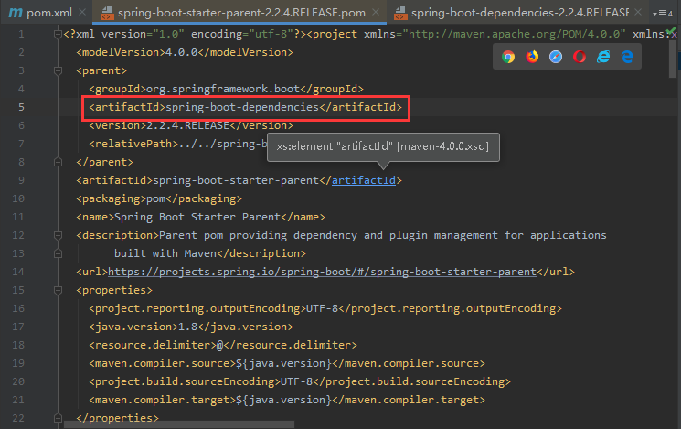Open in Chrome browser icon

508,57
